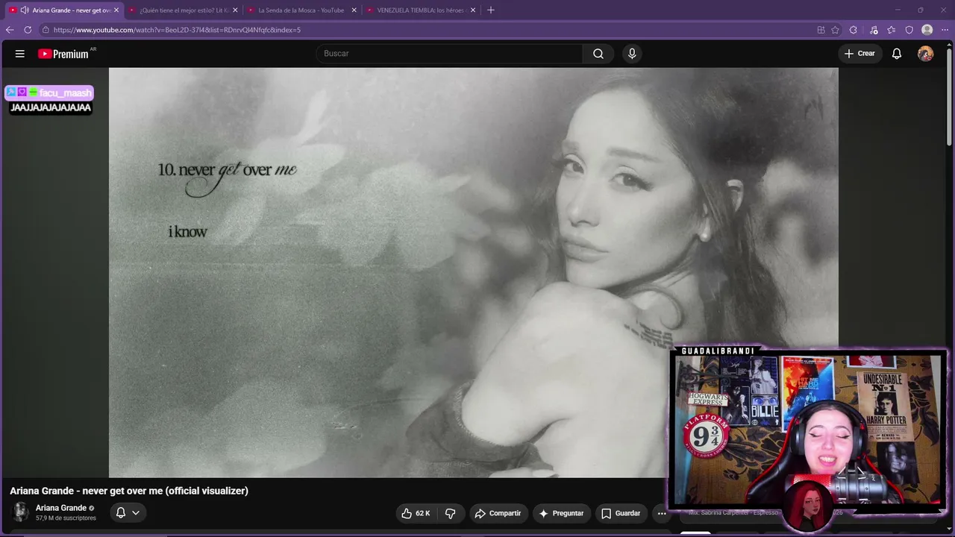Image resolution: width=955 pixels, height=537 pixels.
Task: Start voice search with the microphone icon
Action: point(632,54)
